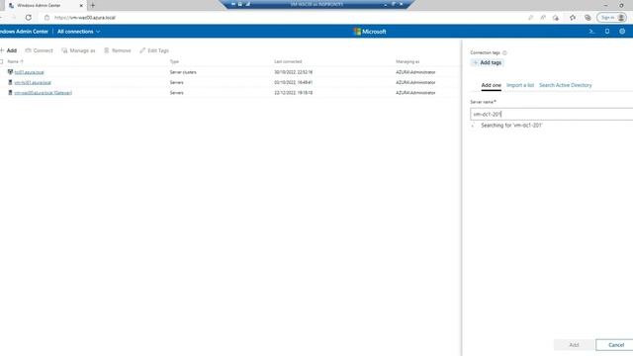This screenshot has width=633, height=356.
Task: Click the 30/10/2022 last connected cell
Action: click(x=294, y=72)
